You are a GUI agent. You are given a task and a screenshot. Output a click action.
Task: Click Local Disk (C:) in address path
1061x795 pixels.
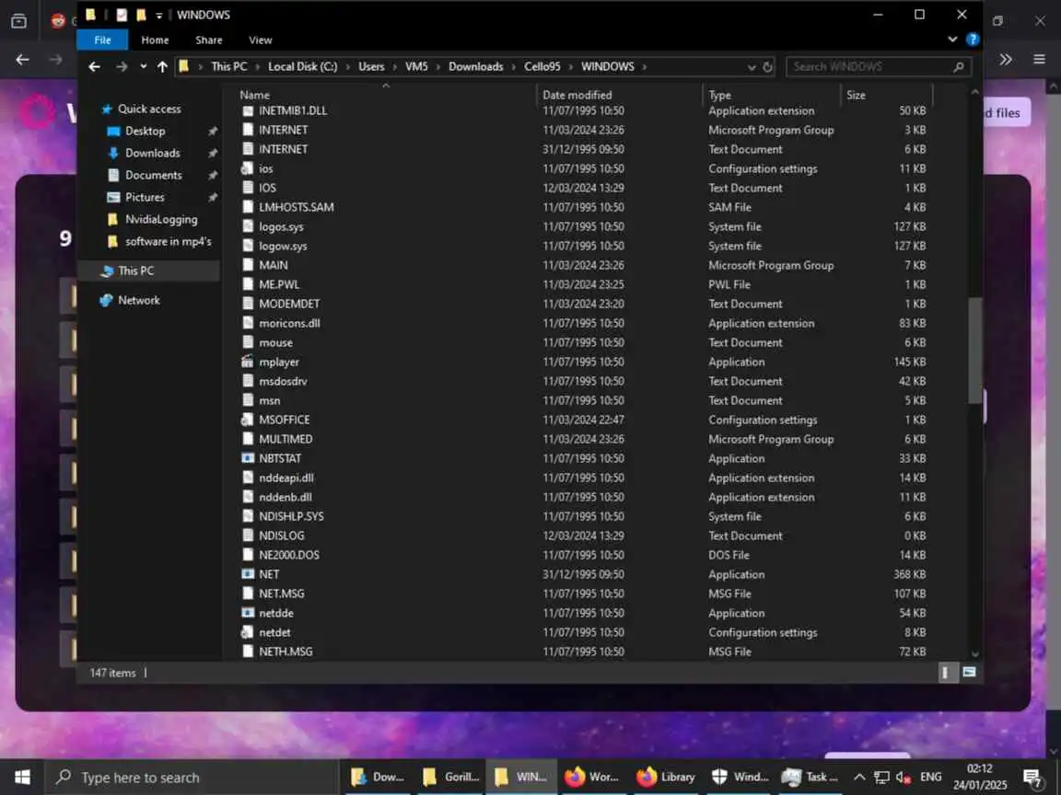click(302, 66)
